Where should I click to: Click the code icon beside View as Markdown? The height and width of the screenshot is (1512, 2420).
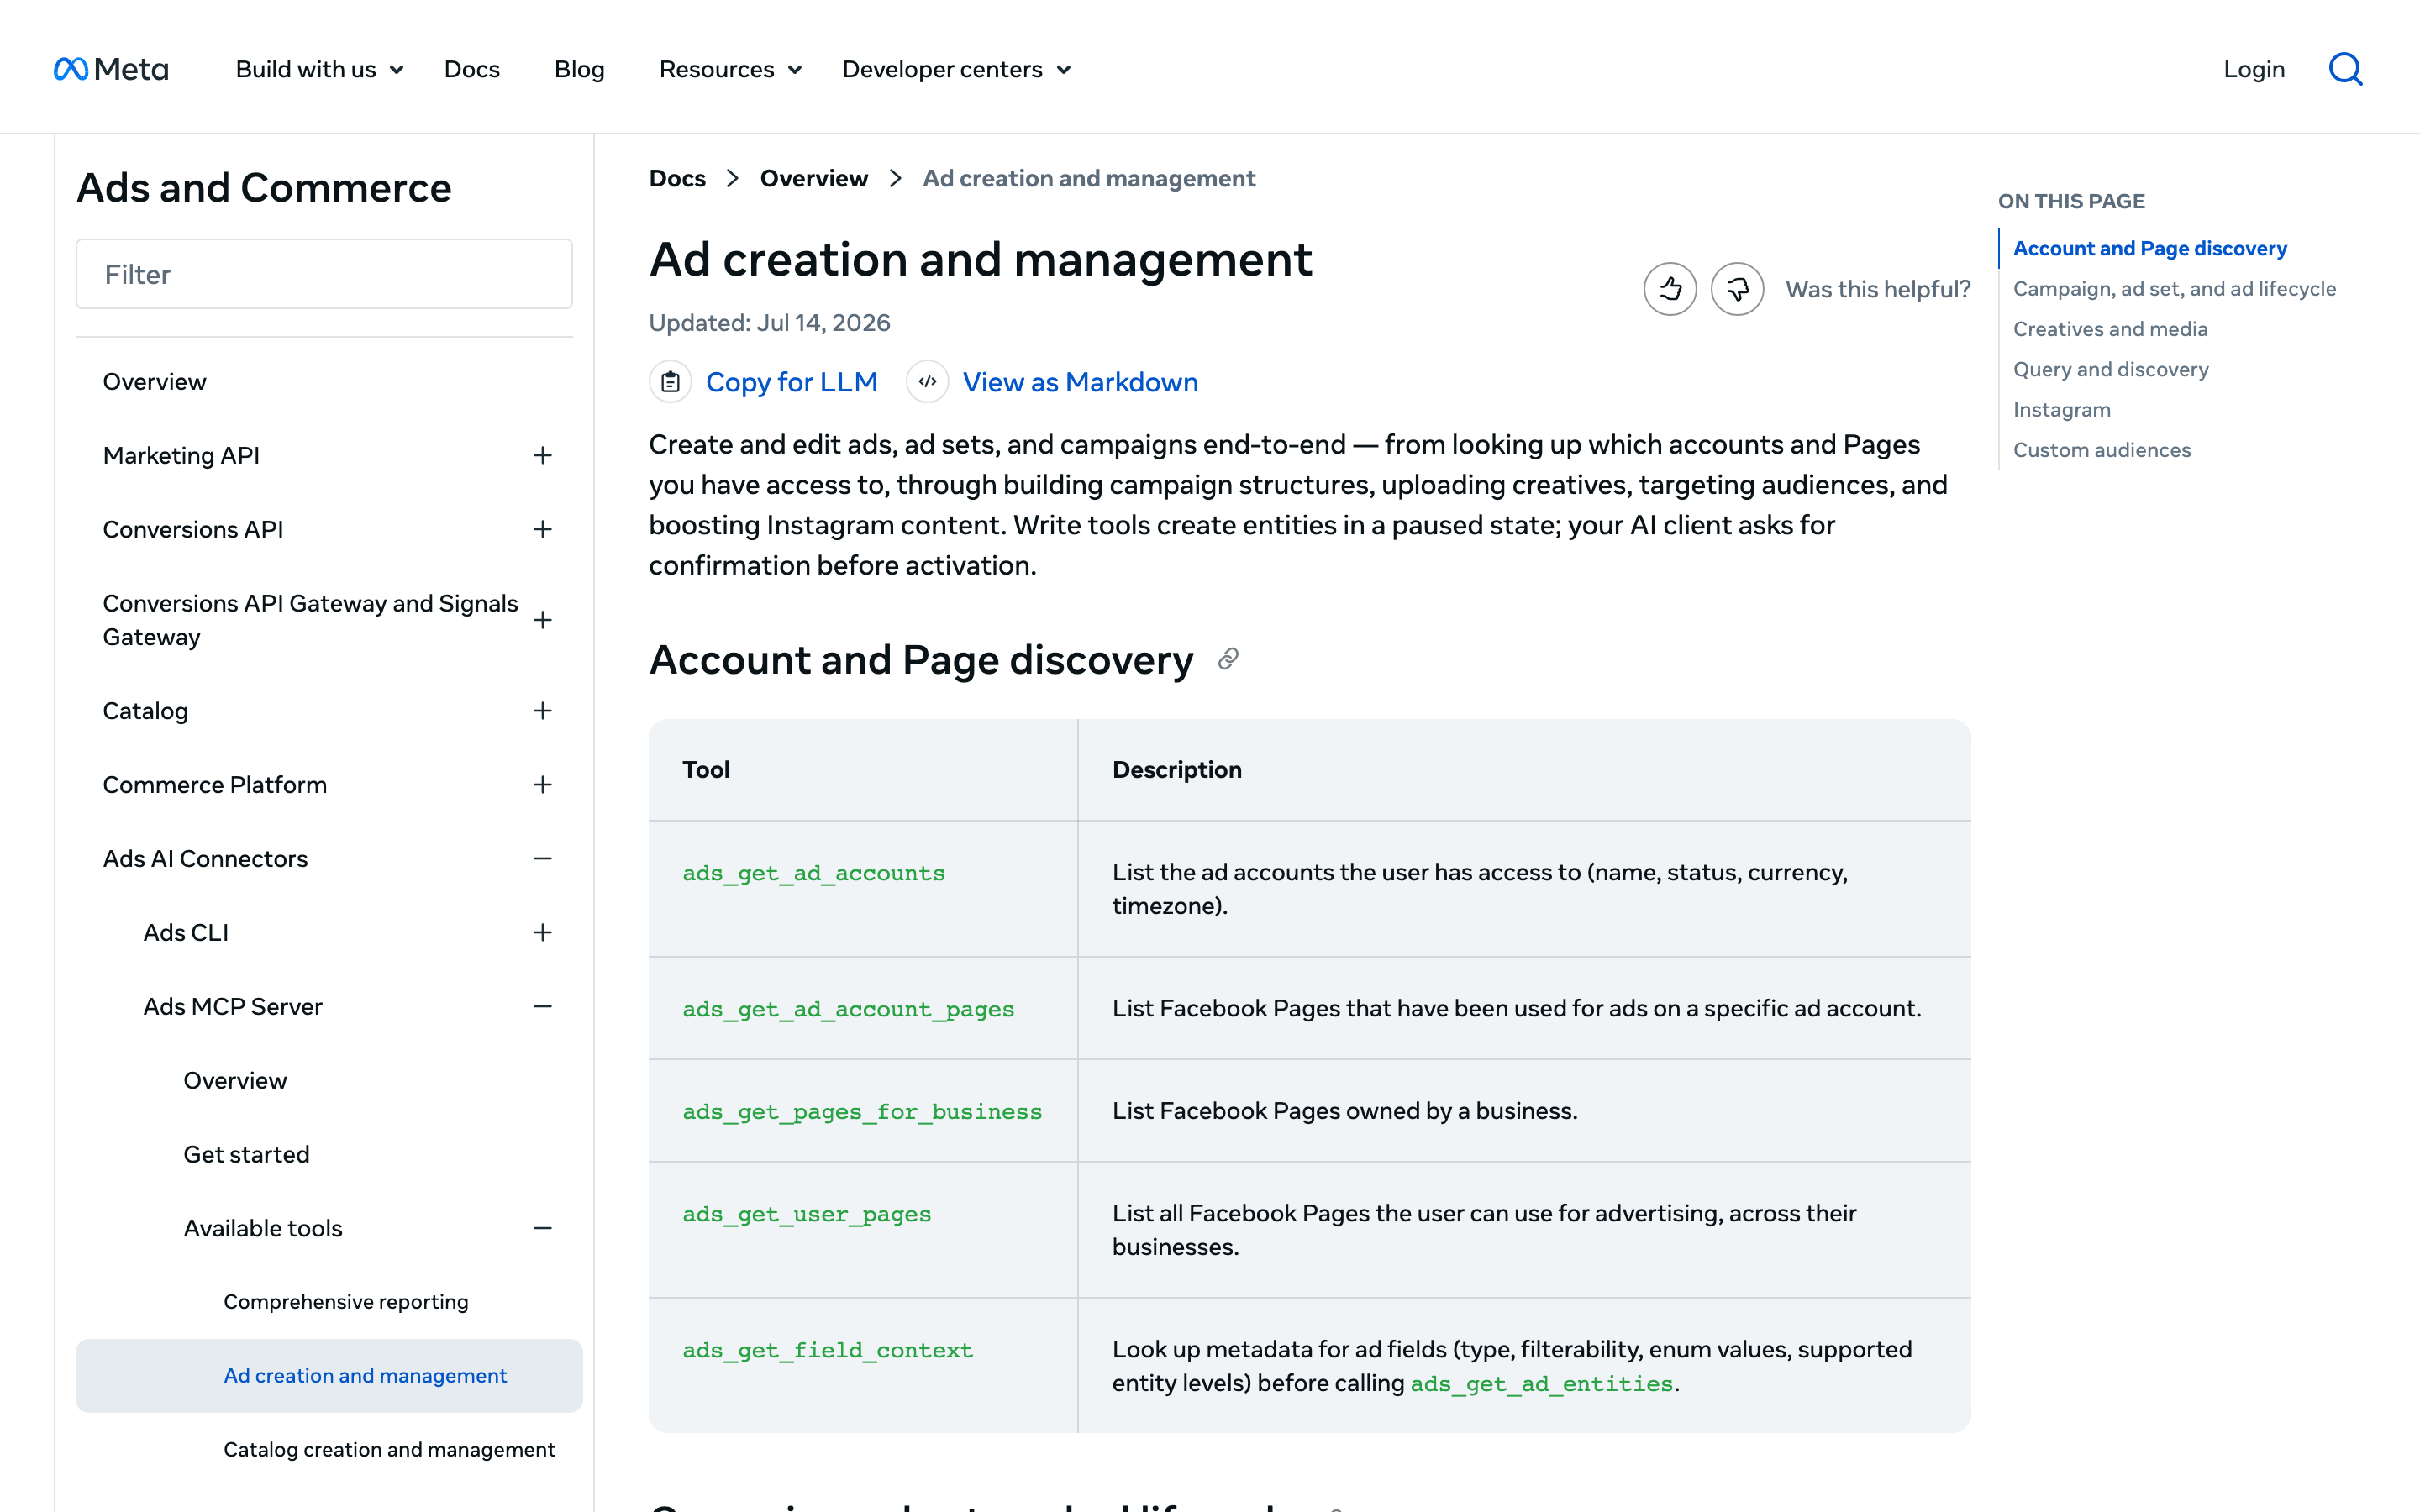click(927, 382)
